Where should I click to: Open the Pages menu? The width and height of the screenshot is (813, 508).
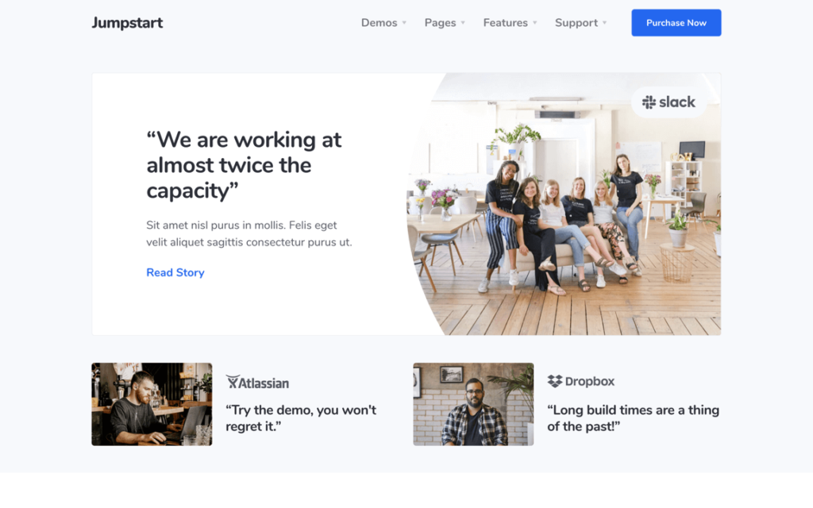440,23
